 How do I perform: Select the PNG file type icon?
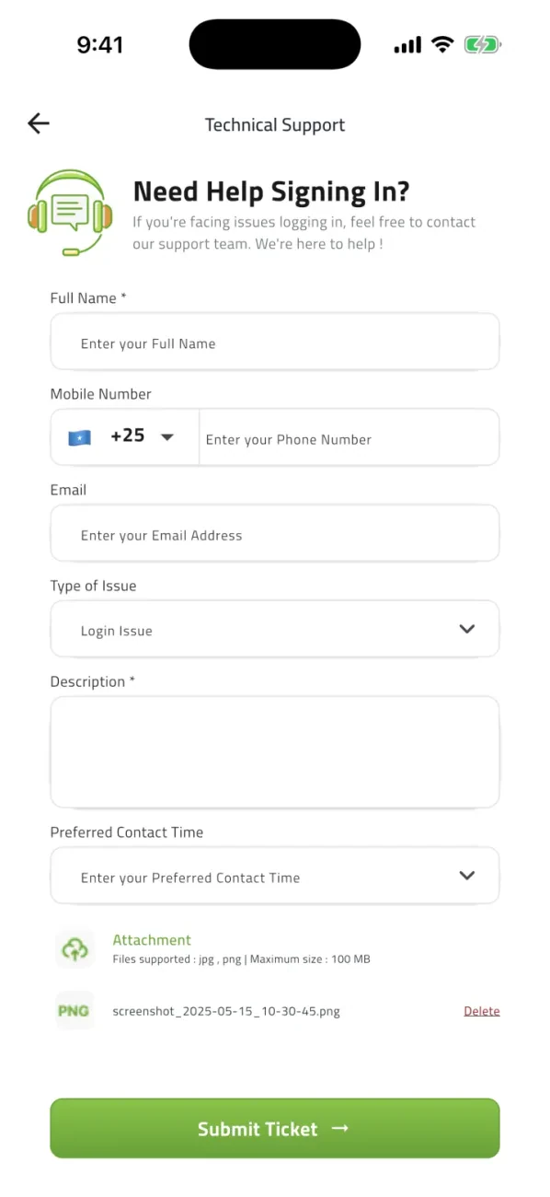74,1010
